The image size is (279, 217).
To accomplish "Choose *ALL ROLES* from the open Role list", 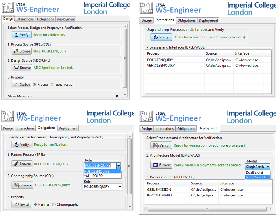I will (94, 176).
